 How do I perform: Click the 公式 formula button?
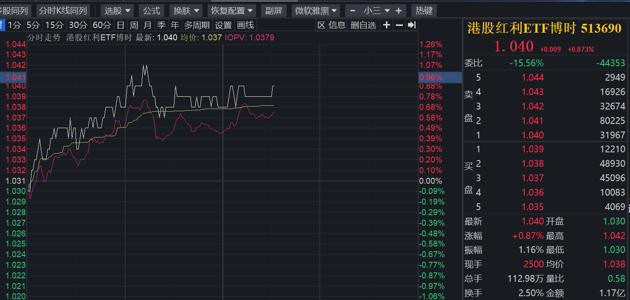tap(152, 11)
